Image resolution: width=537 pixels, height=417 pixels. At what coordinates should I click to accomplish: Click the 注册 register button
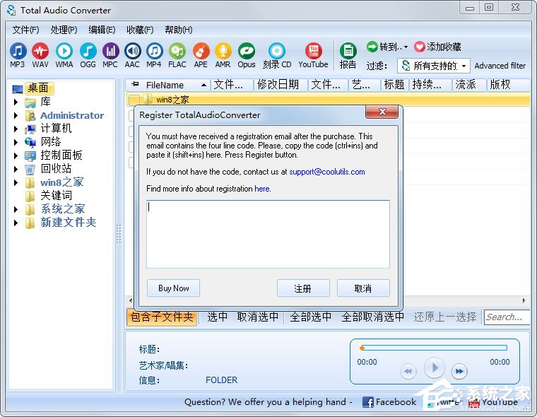coord(303,288)
